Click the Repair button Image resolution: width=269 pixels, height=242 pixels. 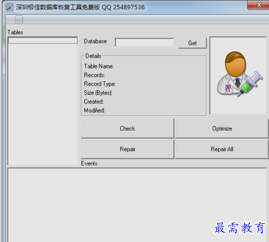pyautogui.click(x=128, y=149)
